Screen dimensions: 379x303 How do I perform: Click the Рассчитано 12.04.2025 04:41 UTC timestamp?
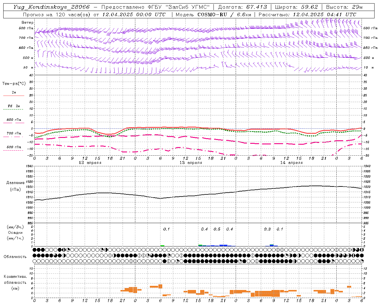click(x=307, y=14)
